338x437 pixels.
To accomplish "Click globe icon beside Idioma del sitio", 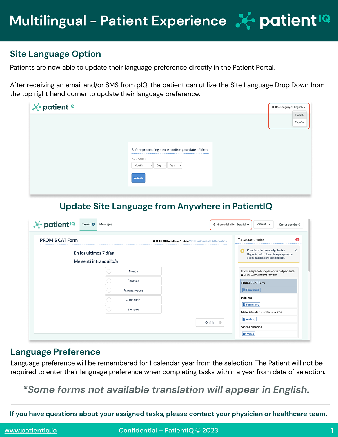I will click(214, 225).
